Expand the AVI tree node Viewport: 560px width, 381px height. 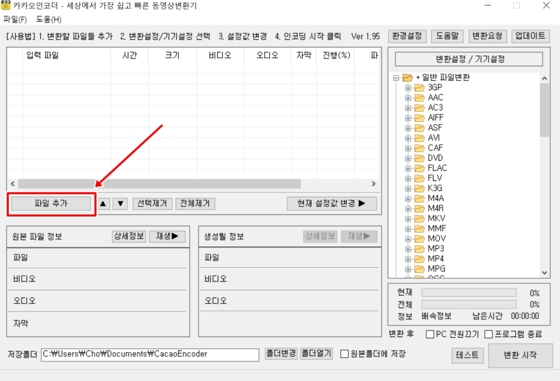408,138
